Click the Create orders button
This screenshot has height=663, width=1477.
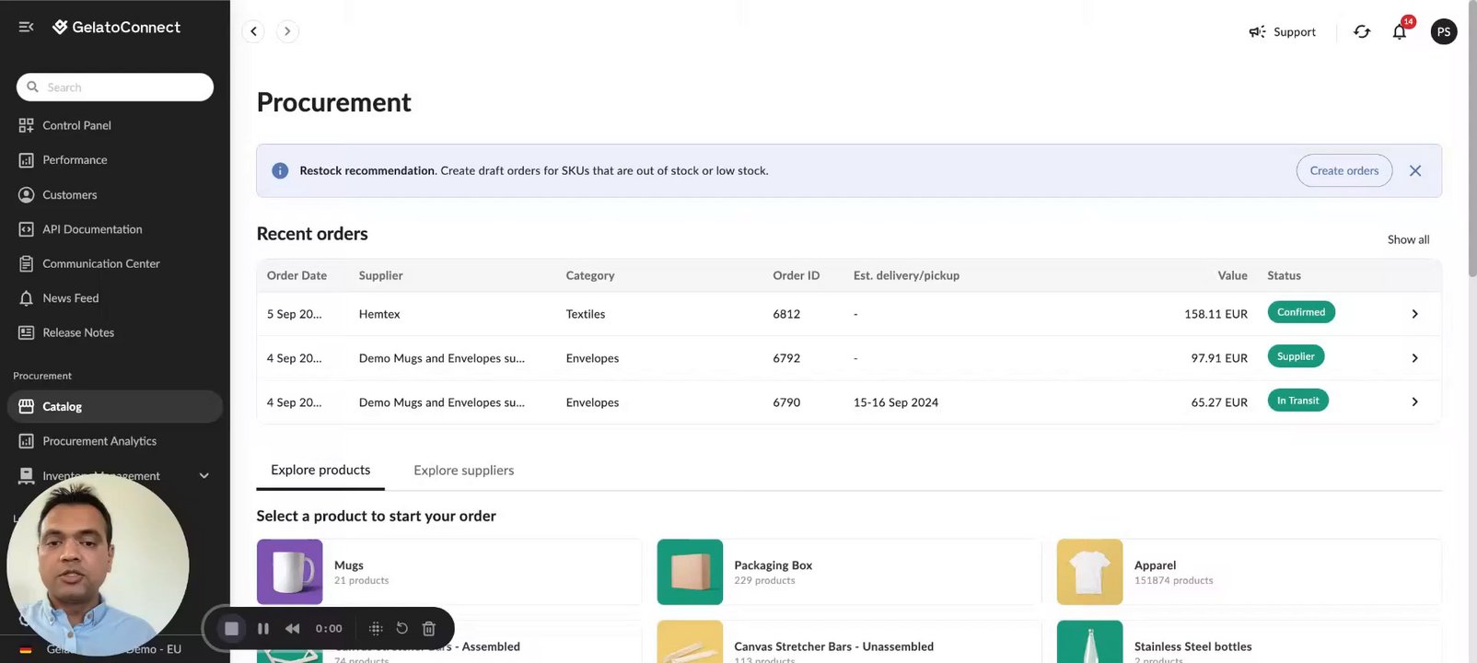tap(1343, 170)
